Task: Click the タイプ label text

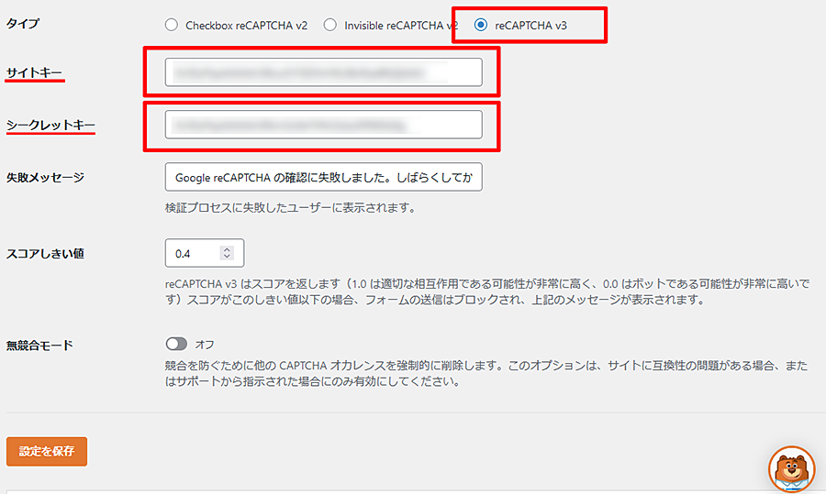Action: pos(22,24)
